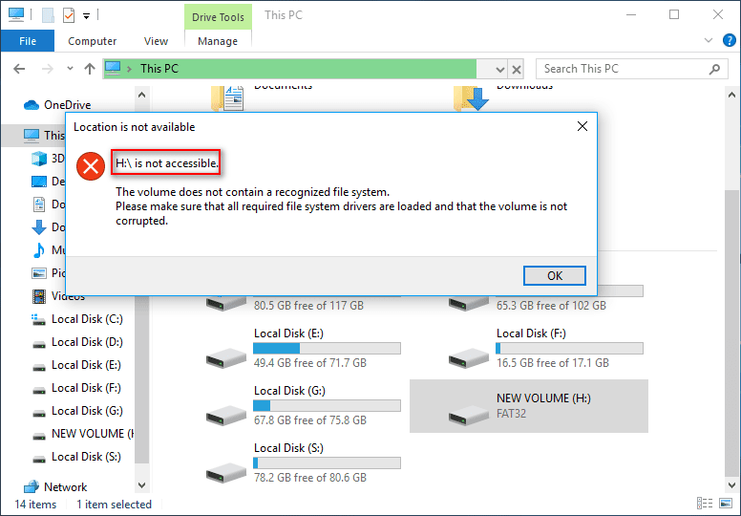Open the recent locations dropdown

coord(69,69)
